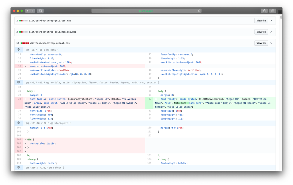Click hunk header '@@ -15,7 +15,6 @@ html {'
The width and height of the screenshot is (293, 185).
point(42,50)
